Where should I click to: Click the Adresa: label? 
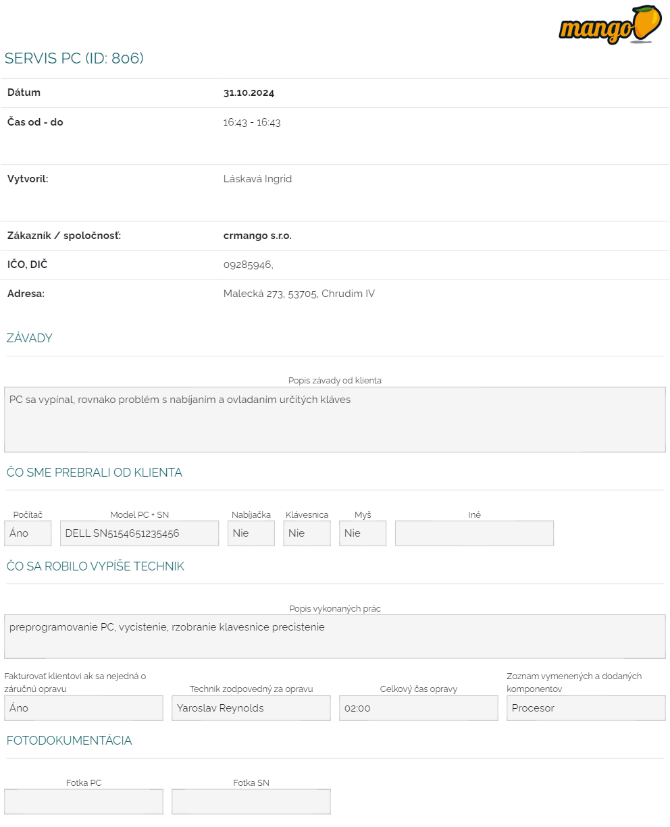pos(26,294)
